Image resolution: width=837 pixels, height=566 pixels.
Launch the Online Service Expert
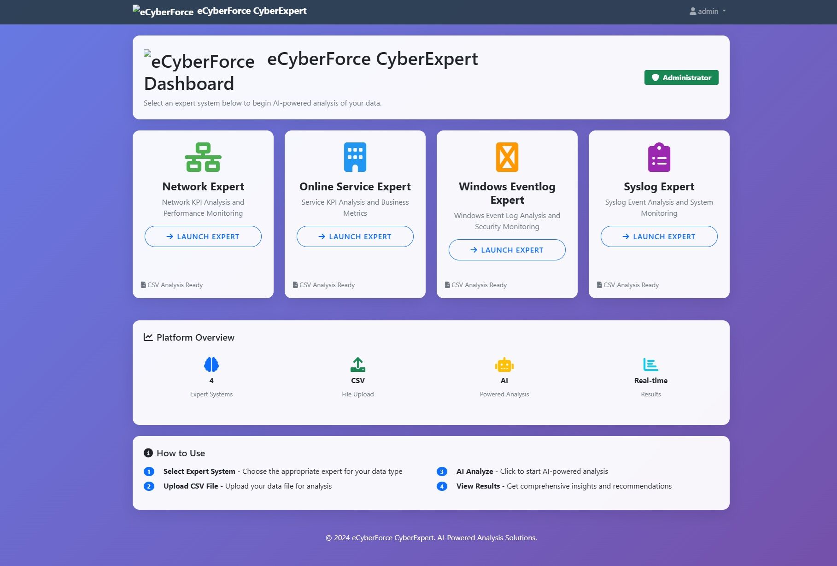(x=355, y=236)
